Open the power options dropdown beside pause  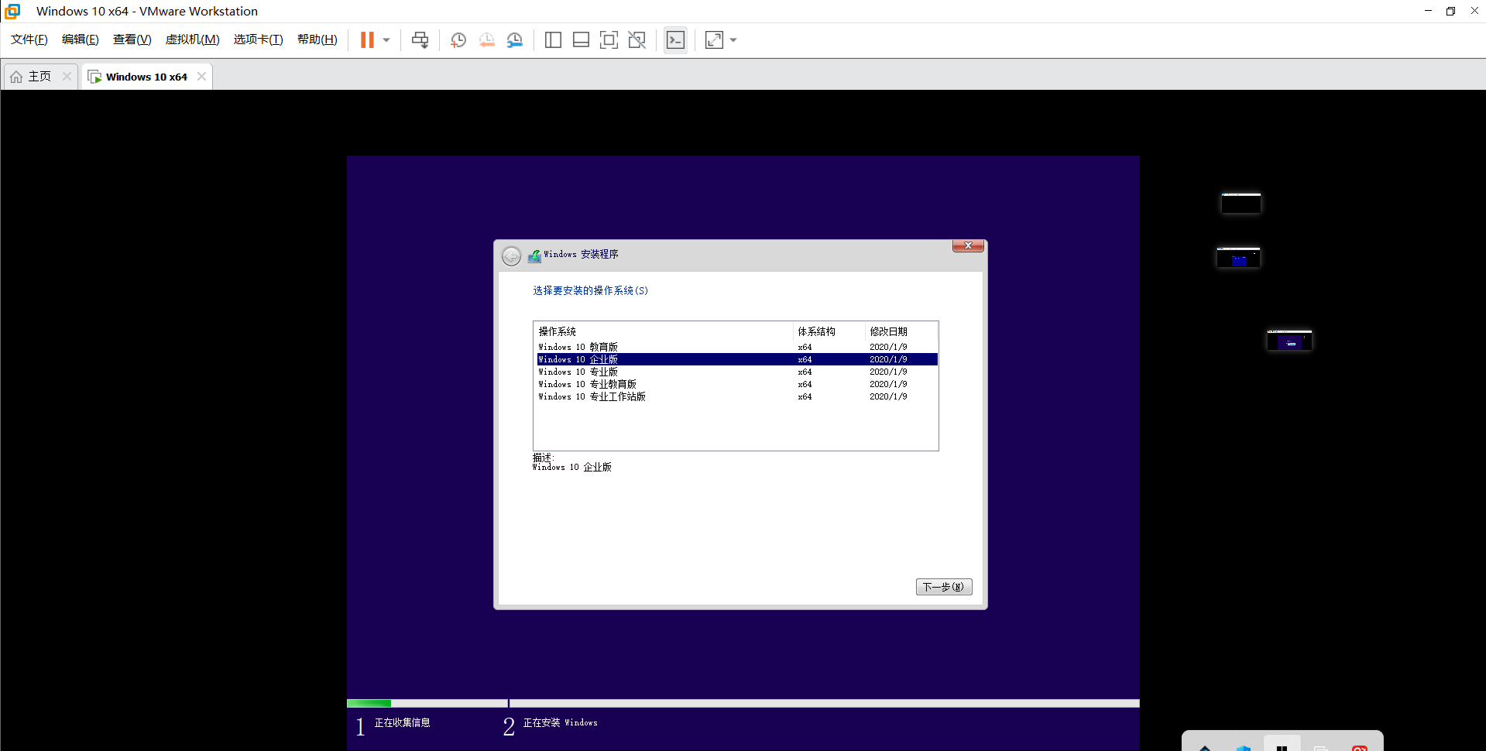coord(386,40)
